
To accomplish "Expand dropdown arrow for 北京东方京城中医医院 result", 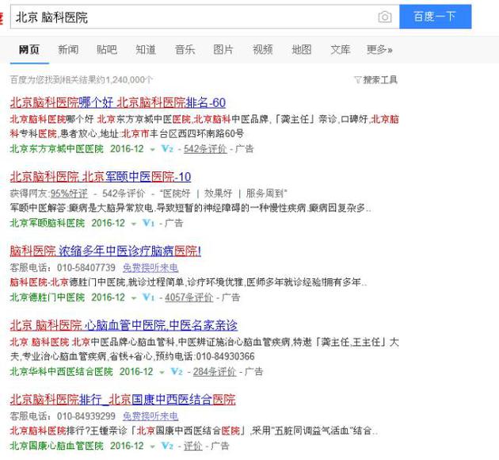I will point(152,150).
